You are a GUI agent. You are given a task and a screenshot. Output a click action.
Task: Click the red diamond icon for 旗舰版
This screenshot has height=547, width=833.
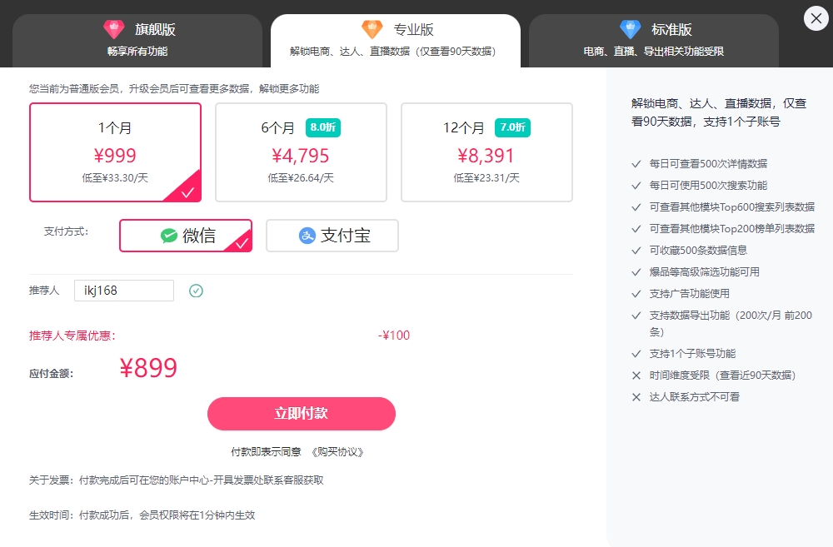[x=113, y=30]
